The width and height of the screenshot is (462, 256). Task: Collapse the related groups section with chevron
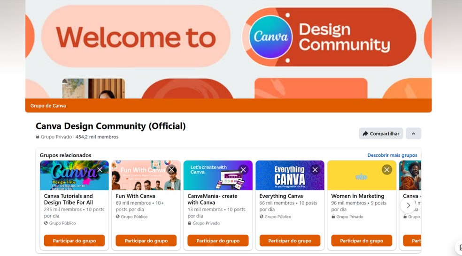pos(413,133)
